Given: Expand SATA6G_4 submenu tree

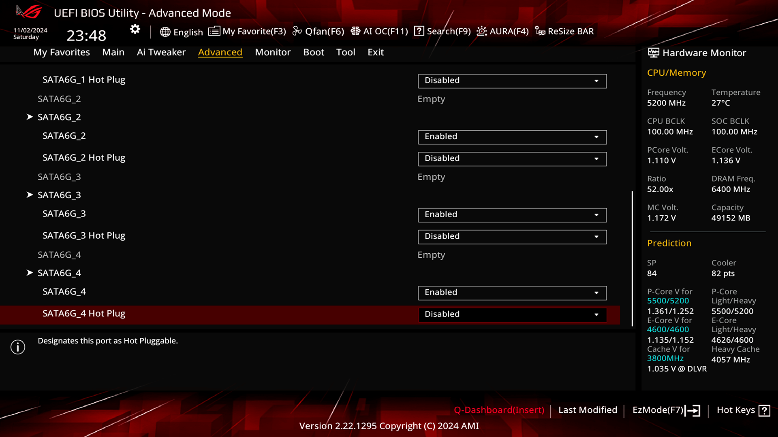Looking at the screenshot, I should coord(30,273).
